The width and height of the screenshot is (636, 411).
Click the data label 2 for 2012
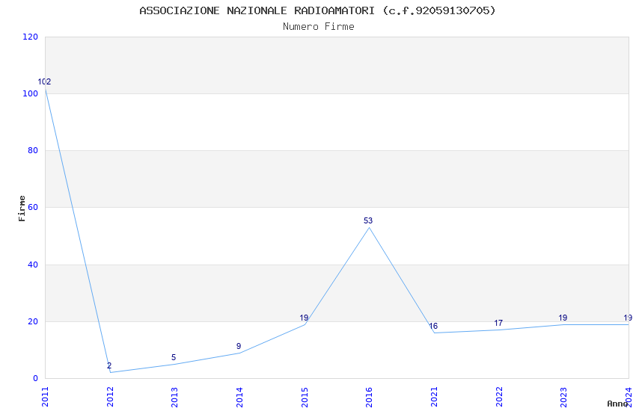pos(109,365)
